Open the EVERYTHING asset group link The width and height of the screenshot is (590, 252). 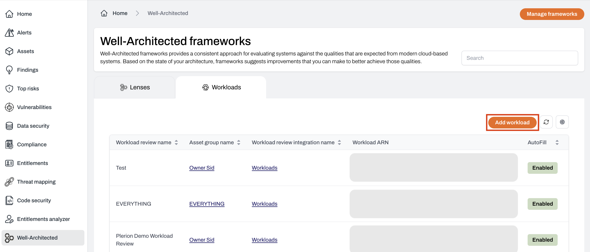tap(207, 204)
